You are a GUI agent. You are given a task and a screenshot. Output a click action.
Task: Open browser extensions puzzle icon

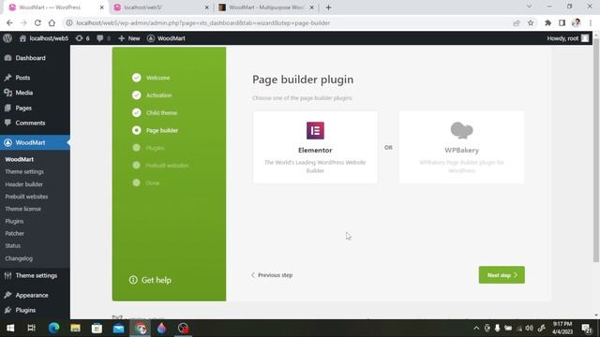(x=547, y=22)
